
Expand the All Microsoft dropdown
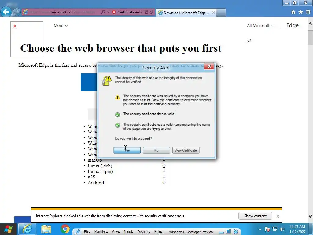261,26
